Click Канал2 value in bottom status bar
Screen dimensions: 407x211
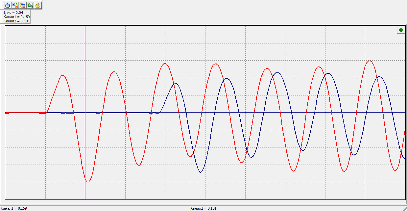point(203,208)
